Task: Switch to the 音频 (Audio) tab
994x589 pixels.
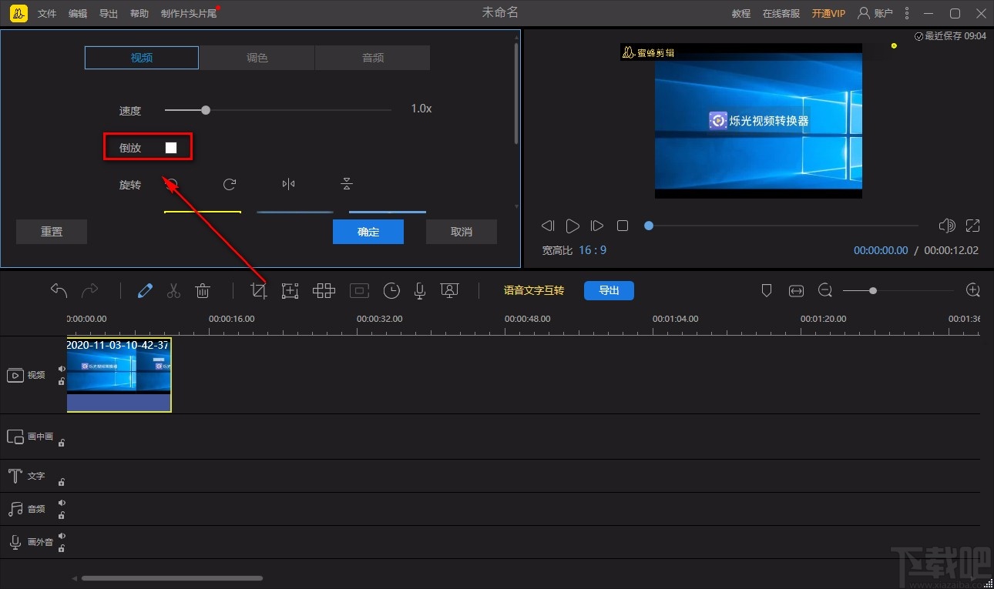Action: [x=372, y=58]
